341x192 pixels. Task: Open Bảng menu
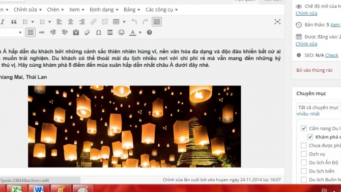pos(132,10)
